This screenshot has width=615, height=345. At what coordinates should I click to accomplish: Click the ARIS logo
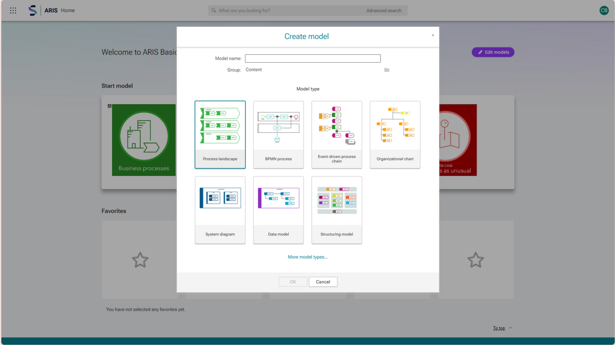(33, 10)
